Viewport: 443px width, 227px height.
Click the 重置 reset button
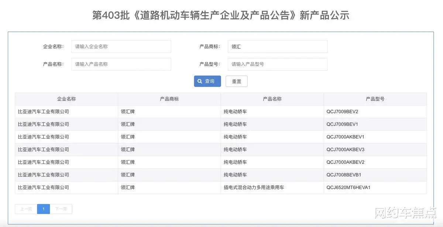tap(237, 81)
